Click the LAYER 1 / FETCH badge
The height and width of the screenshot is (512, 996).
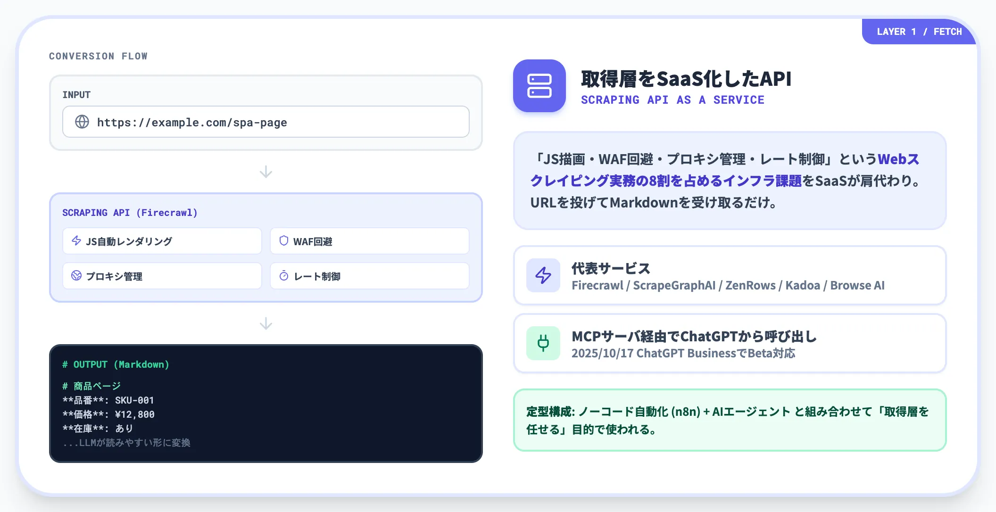919,32
